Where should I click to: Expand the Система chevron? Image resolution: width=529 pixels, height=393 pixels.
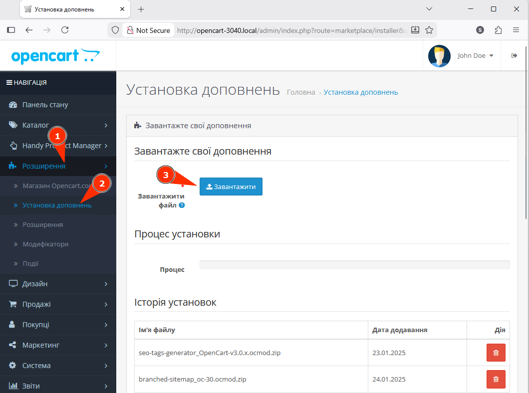tap(106, 366)
